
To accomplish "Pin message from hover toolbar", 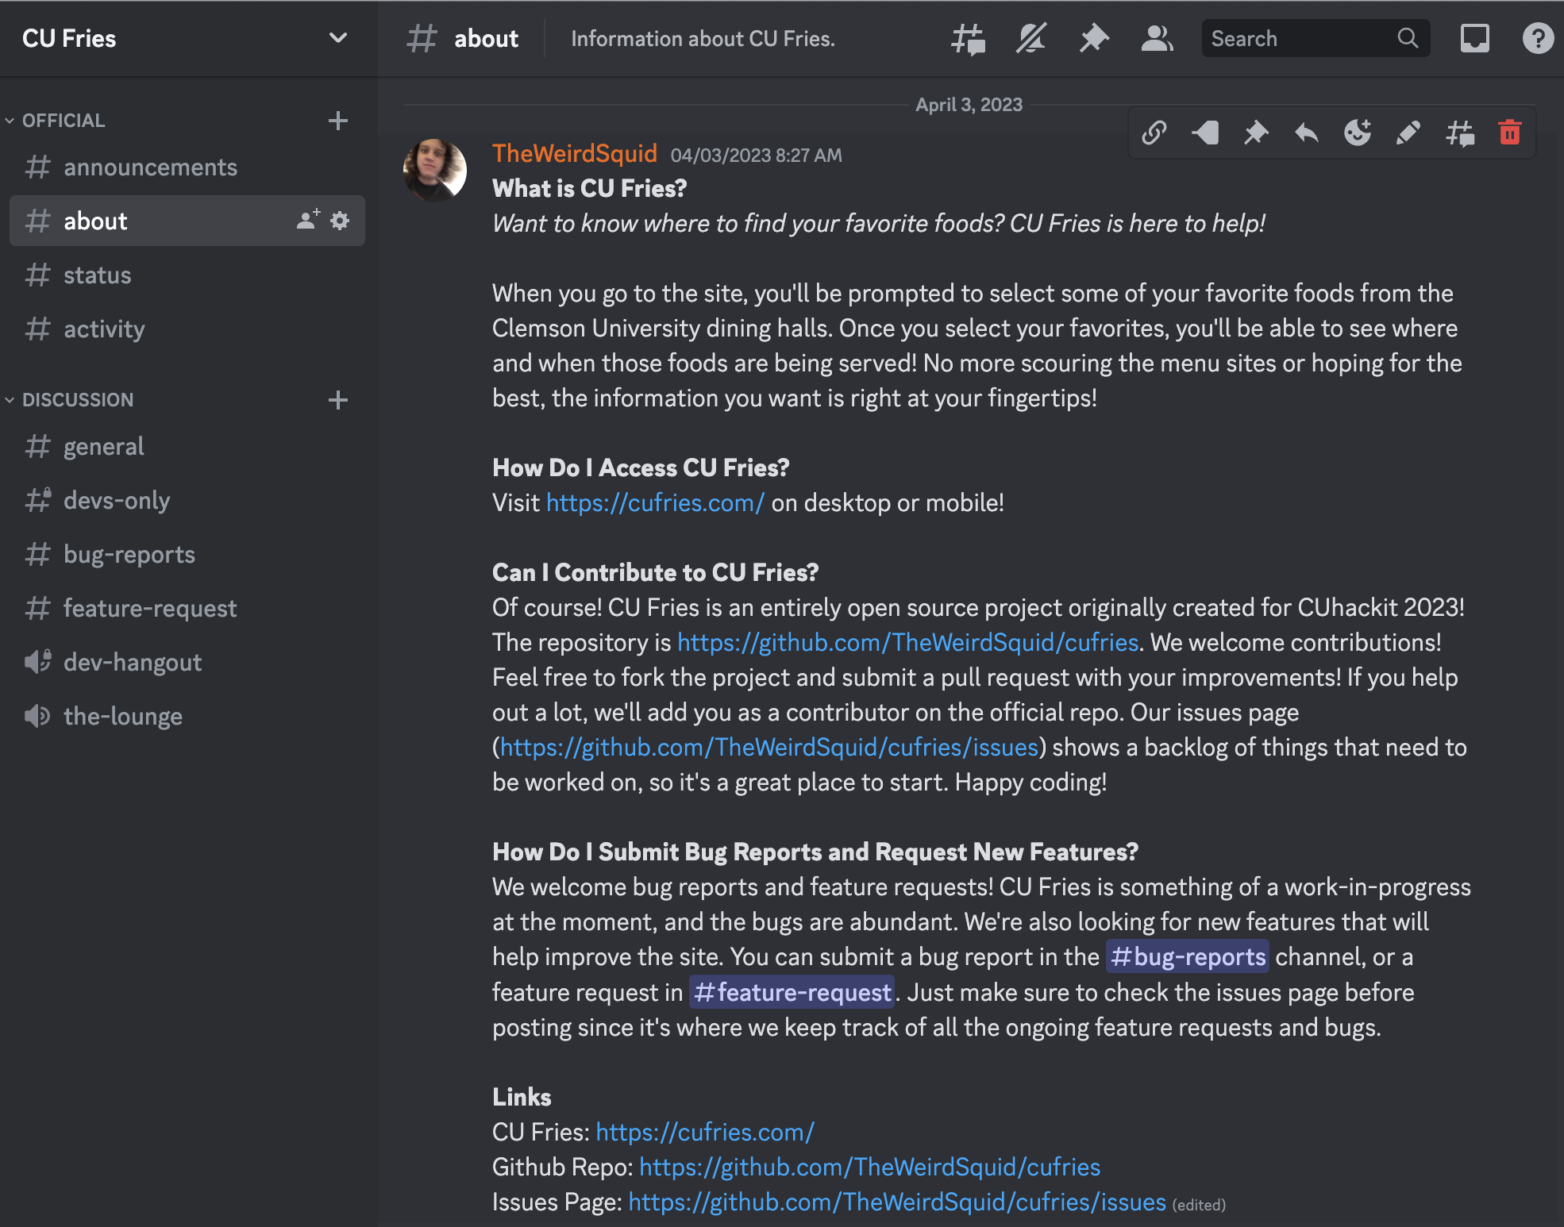I will click(x=1256, y=133).
